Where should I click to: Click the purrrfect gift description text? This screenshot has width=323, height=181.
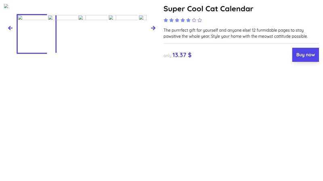coord(235,33)
